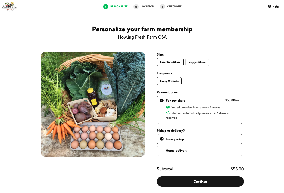This screenshot has height=193, width=284.
Task: Click the Help chat bubble icon
Action: [x=270, y=7]
